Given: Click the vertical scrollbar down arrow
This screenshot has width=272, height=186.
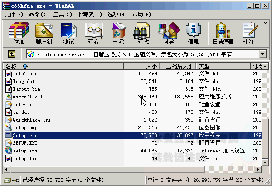Looking at the screenshot, I should 265,162.
